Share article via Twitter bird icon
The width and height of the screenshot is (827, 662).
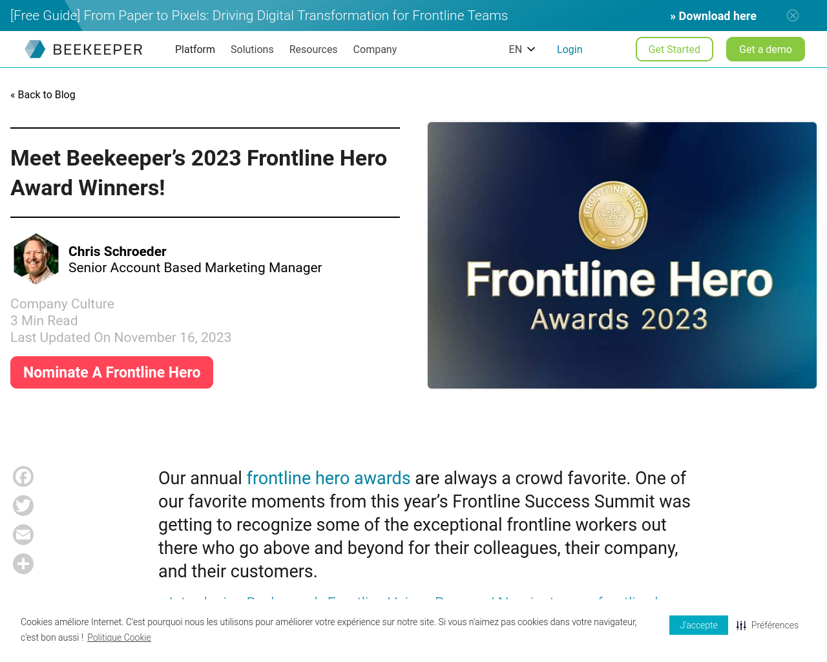point(23,506)
